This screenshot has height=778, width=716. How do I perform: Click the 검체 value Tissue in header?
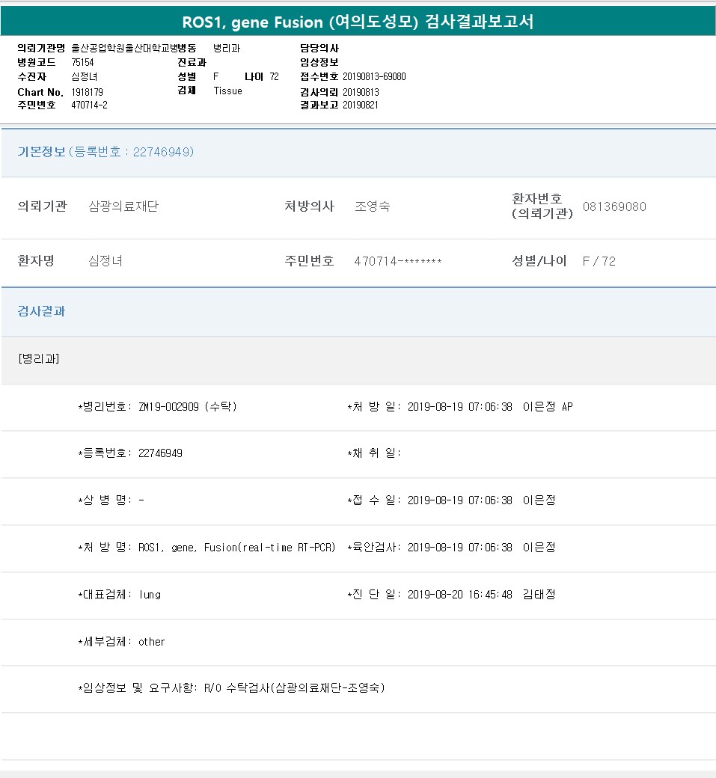[227, 91]
